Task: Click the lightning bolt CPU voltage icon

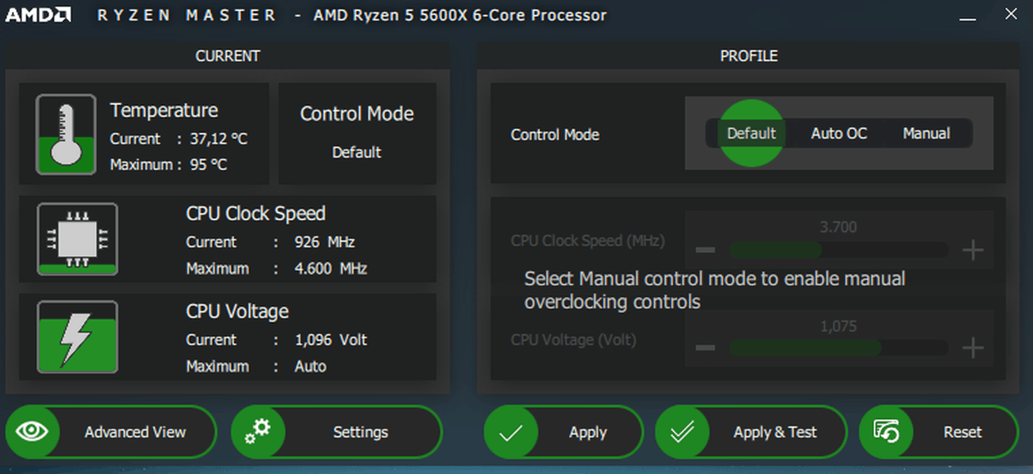Action: (77, 337)
